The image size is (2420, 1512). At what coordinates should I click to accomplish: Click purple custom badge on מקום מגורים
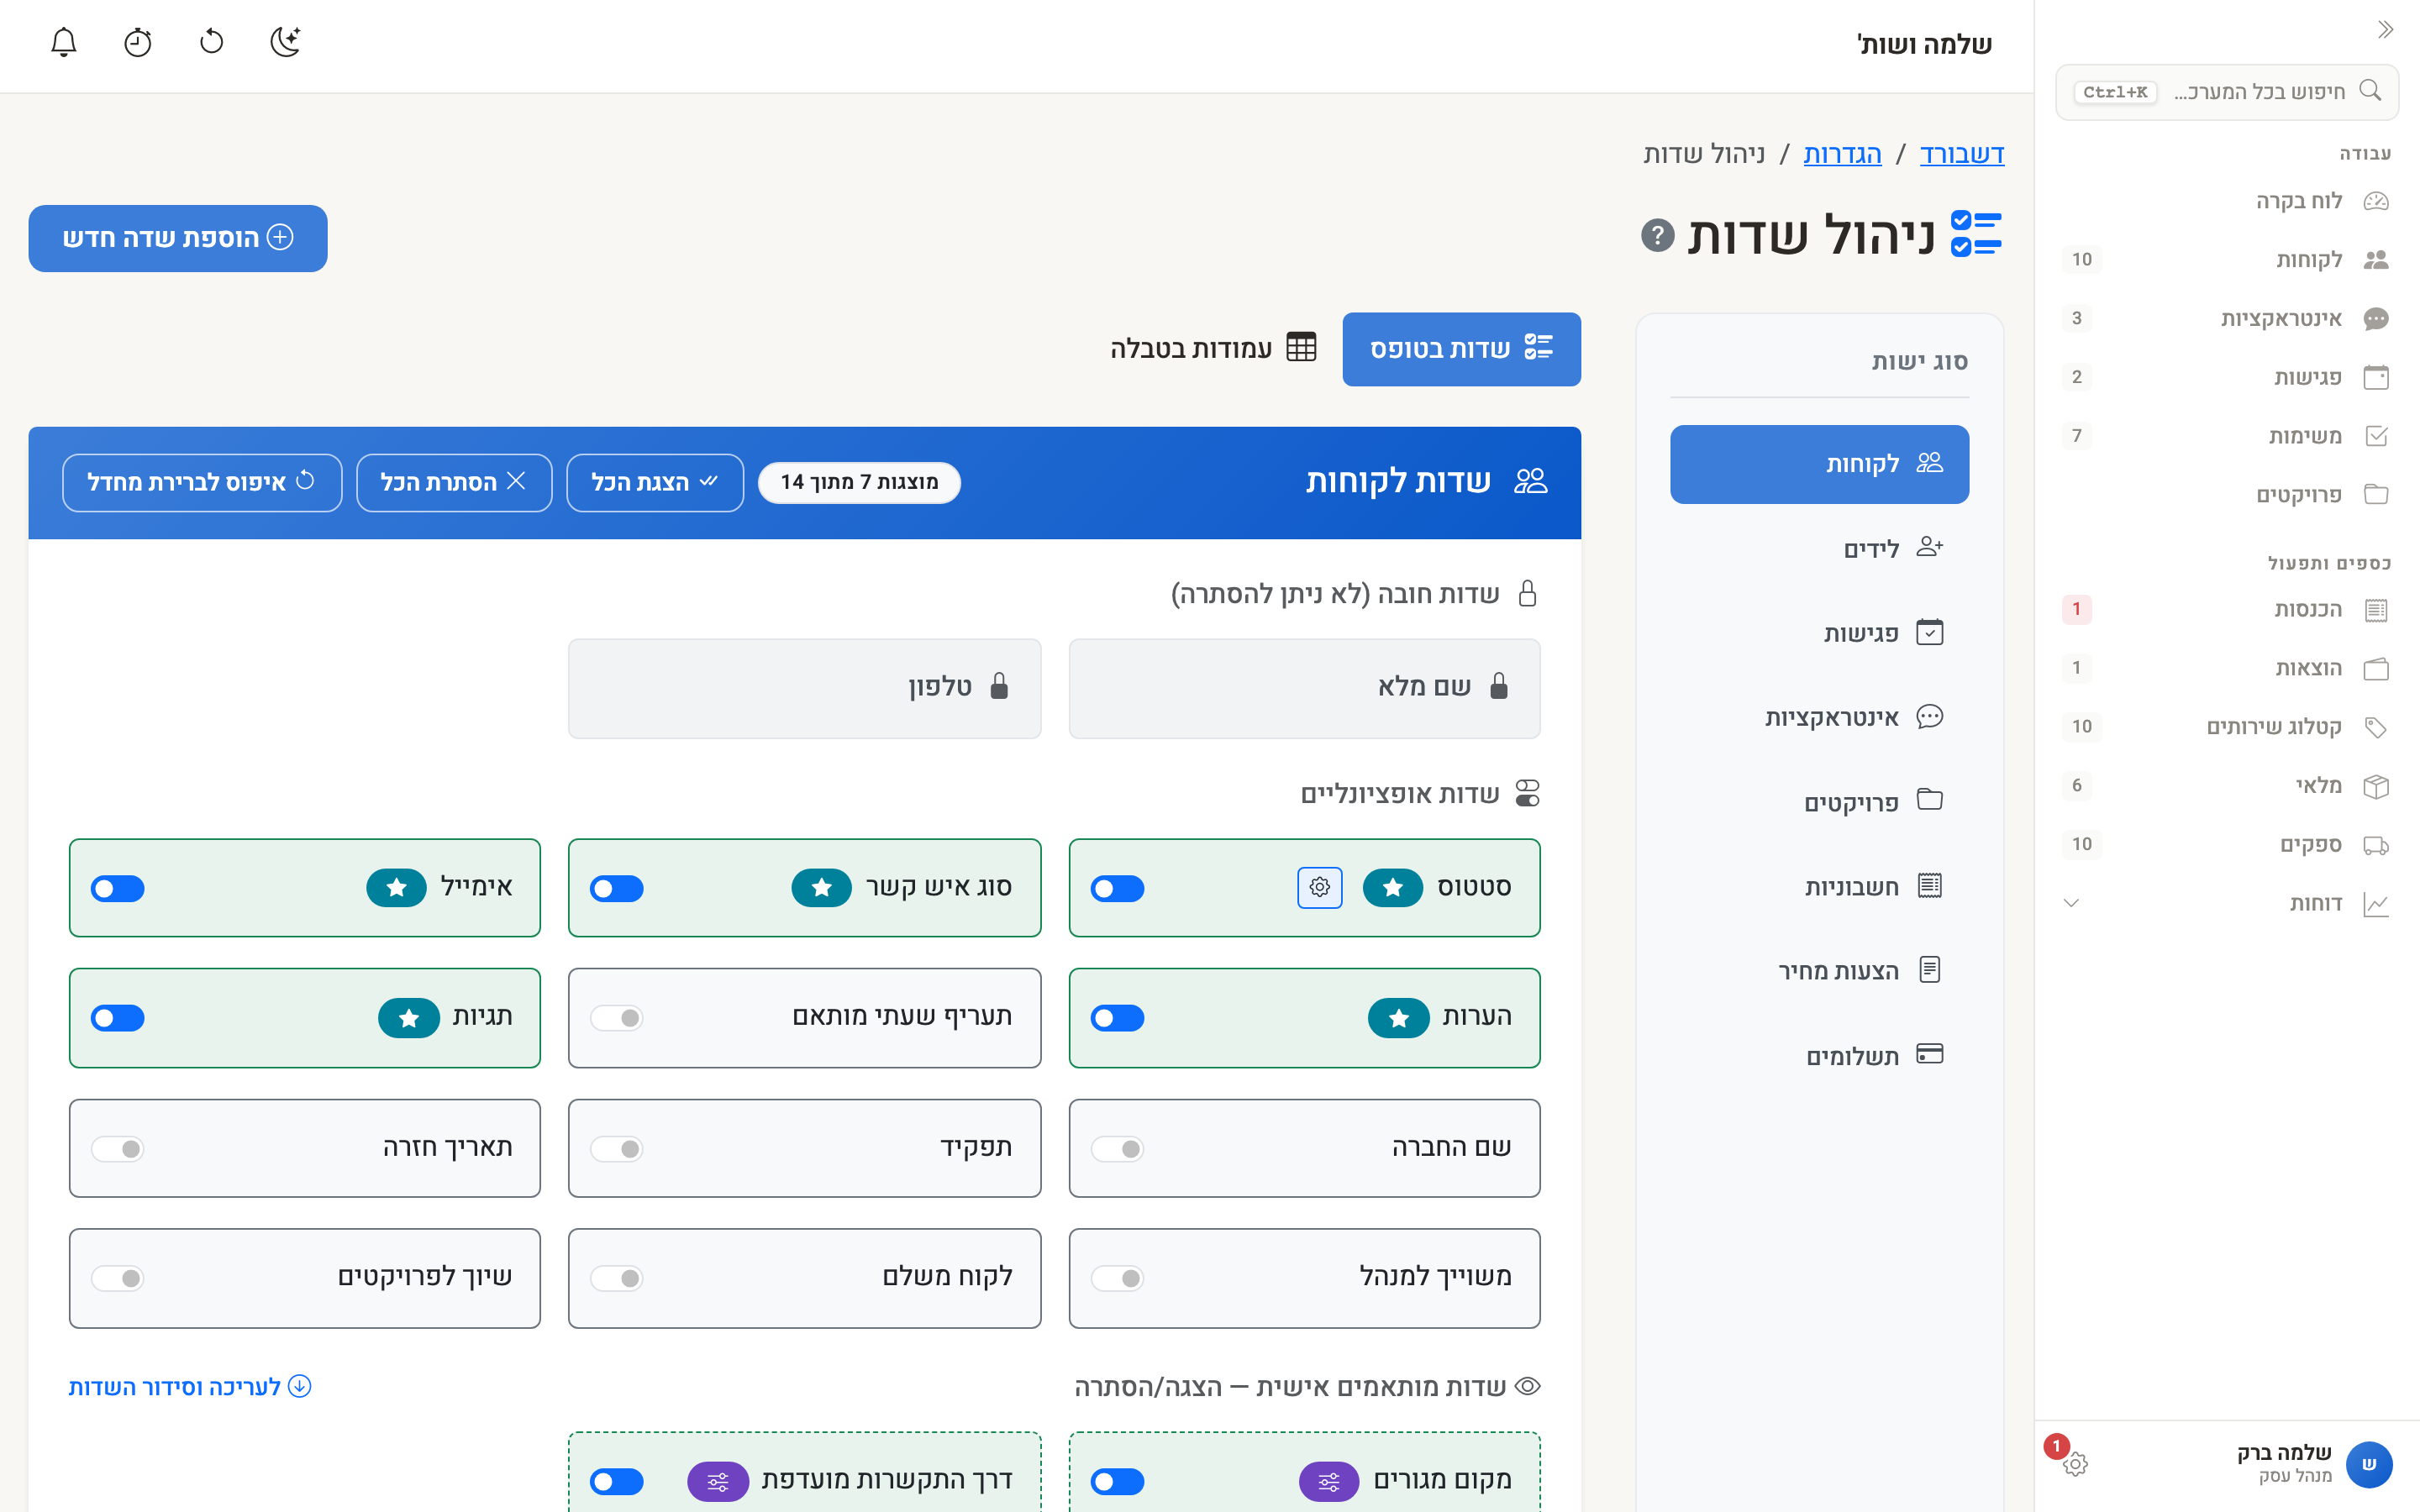coord(1328,1481)
